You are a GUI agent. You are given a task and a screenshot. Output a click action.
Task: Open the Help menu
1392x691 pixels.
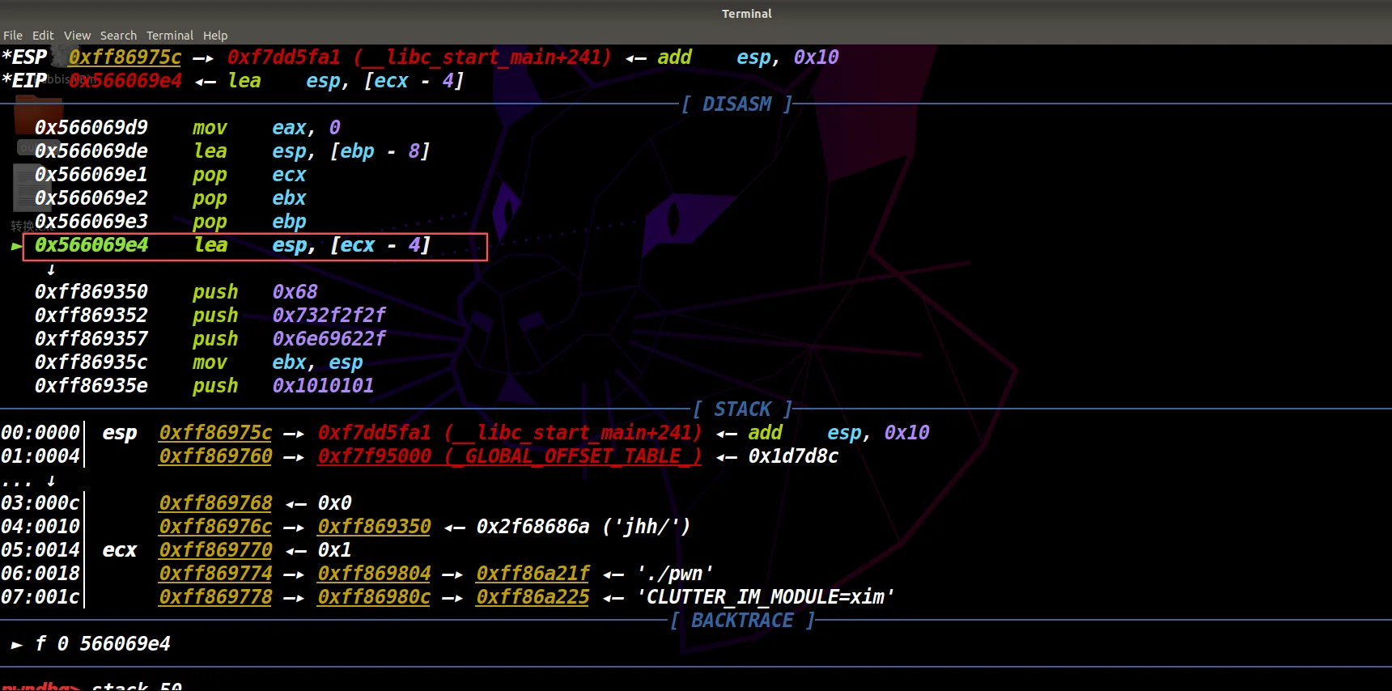pyautogui.click(x=215, y=36)
